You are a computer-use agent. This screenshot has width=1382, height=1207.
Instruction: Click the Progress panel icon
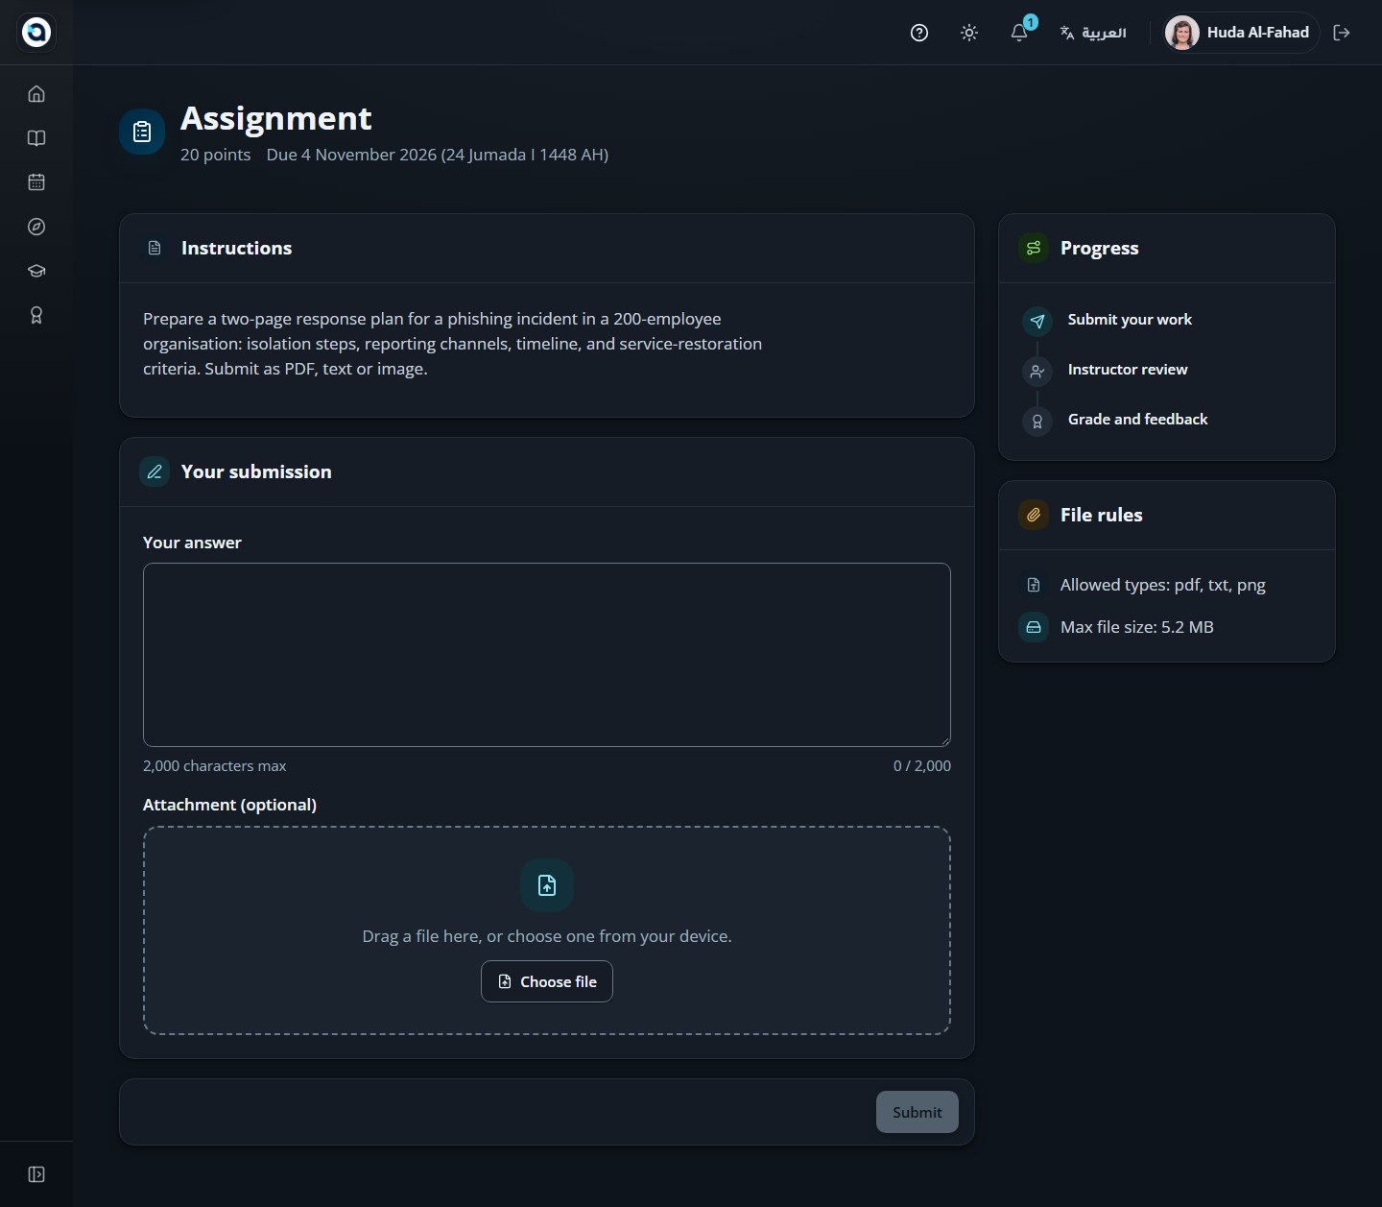[x=1034, y=248]
